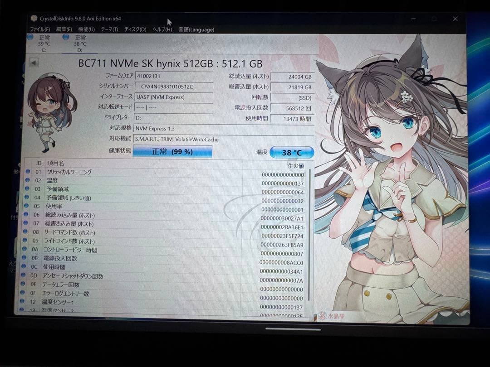Click the ID column header
Screen dimensions: 490x367
click(x=39, y=163)
